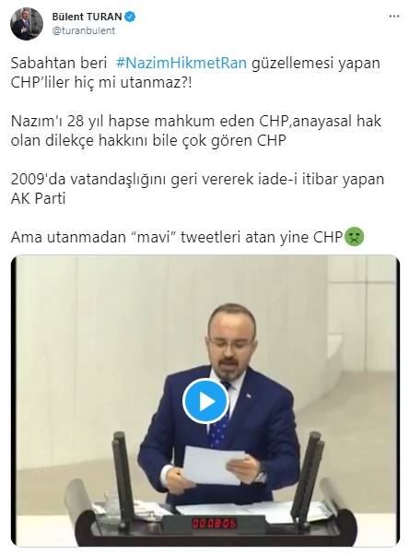
Task: Click the "AK Parti" text line
Action: [38, 198]
